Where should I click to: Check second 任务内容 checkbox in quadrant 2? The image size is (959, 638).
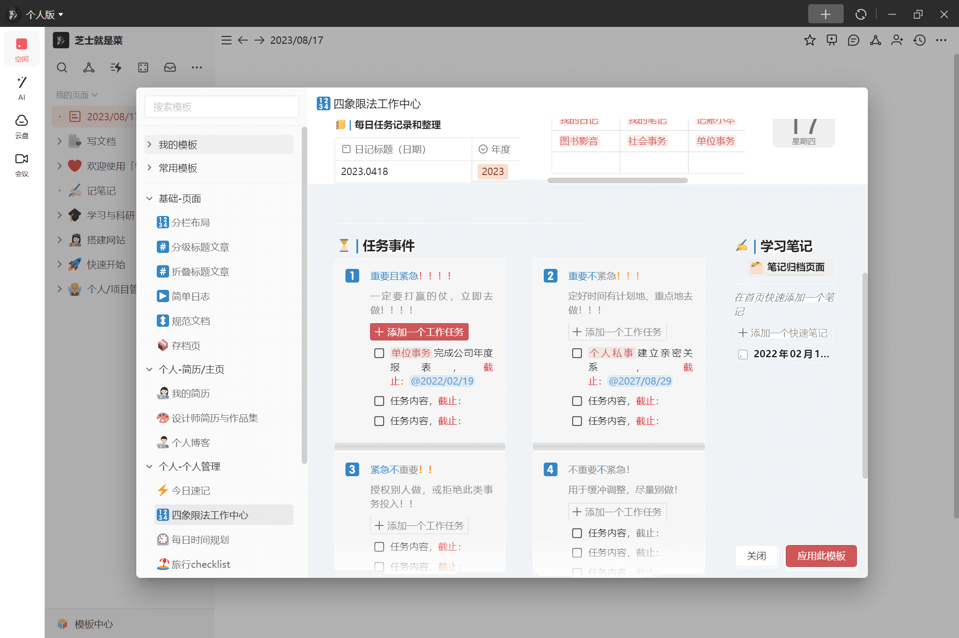(x=577, y=401)
